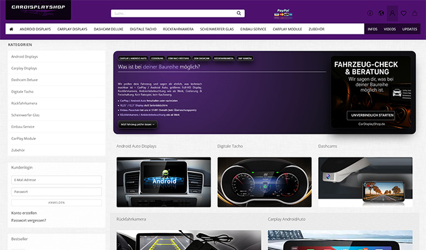Open the info circle icon in header
Screen dimensions: 426x250
point(370,13)
